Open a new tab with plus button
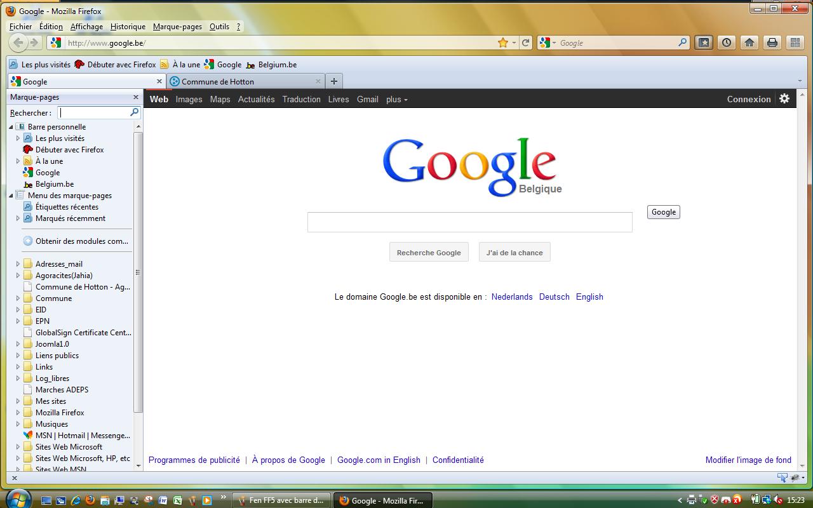This screenshot has width=813, height=508. [334, 81]
